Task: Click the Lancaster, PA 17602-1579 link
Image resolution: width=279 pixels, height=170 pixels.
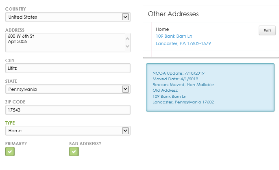Action: coord(183,43)
